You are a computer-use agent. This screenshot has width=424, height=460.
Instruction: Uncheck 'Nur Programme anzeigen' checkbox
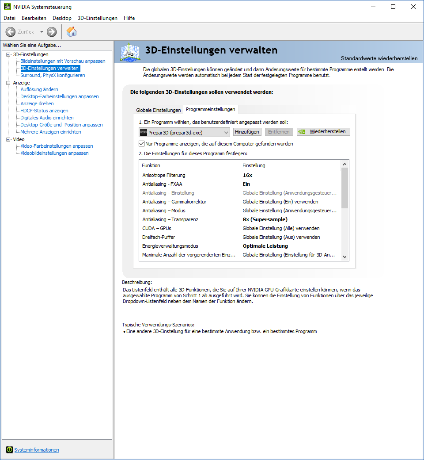[141, 143]
